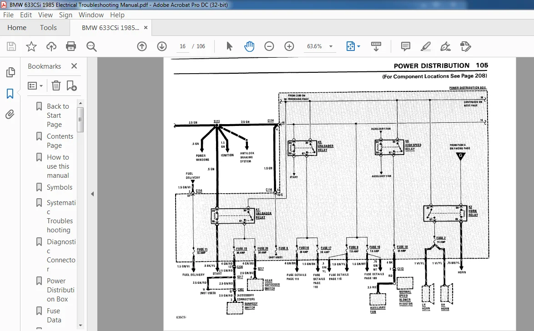Viewport: 534px width, 331px height.
Task: Open the fit page options arrow
Action: 358,46
